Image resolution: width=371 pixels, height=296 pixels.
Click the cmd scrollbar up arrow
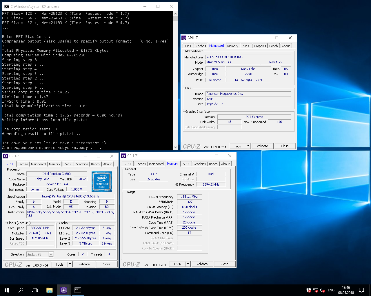point(175,13)
